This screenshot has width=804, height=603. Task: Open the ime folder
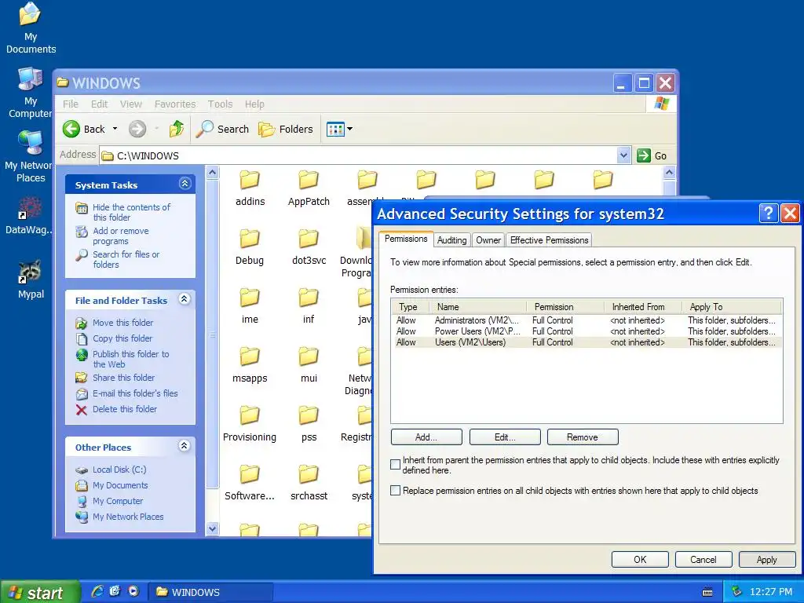(250, 306)
